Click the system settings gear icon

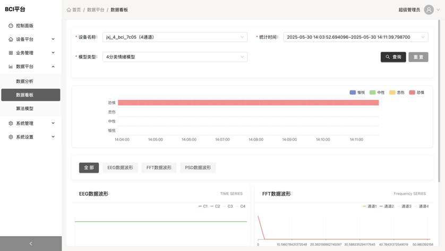tap(11, 137)
